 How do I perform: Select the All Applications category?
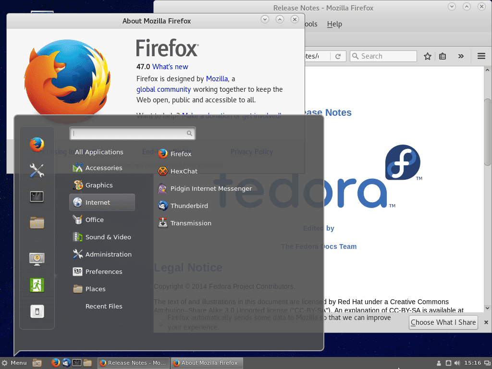tap(99, 152)
